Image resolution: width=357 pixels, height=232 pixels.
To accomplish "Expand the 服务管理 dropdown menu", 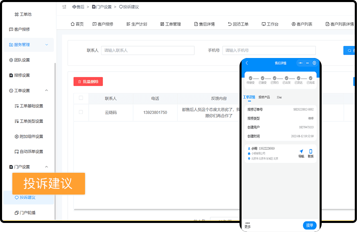I will click(x=46, y=45).
